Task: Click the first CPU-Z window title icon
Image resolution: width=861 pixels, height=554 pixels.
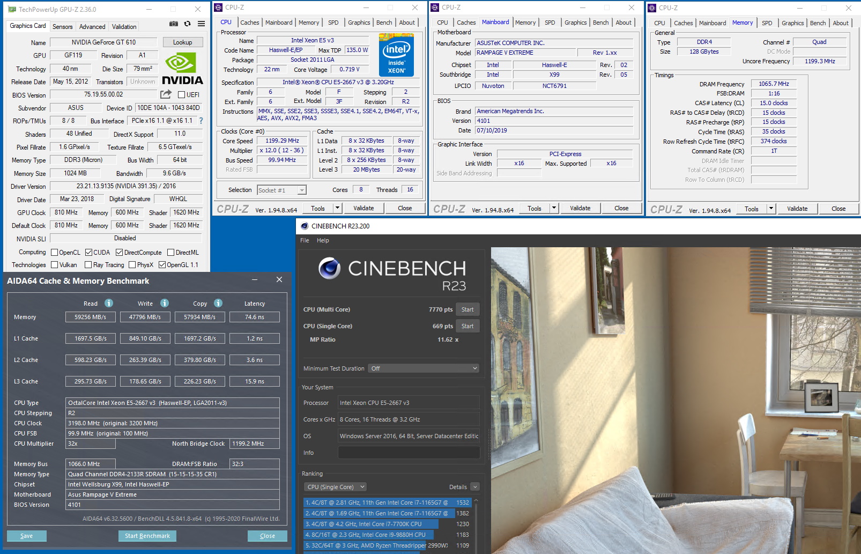Action: [x=219, y=8]
